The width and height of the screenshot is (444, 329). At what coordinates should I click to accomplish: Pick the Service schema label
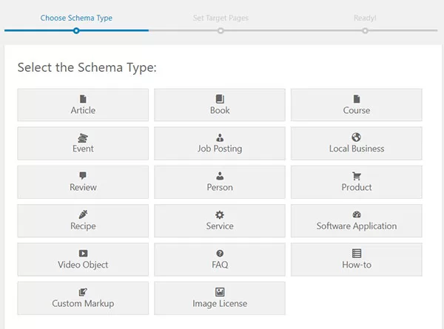pos(220,226)
